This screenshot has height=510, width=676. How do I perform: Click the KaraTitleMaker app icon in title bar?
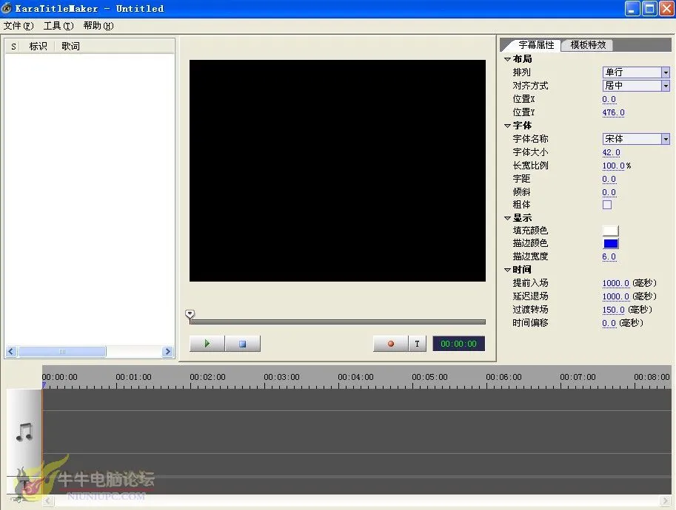[x=7, y=9]
